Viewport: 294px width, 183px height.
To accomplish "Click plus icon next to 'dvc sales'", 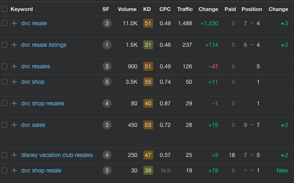I will 14,125.
